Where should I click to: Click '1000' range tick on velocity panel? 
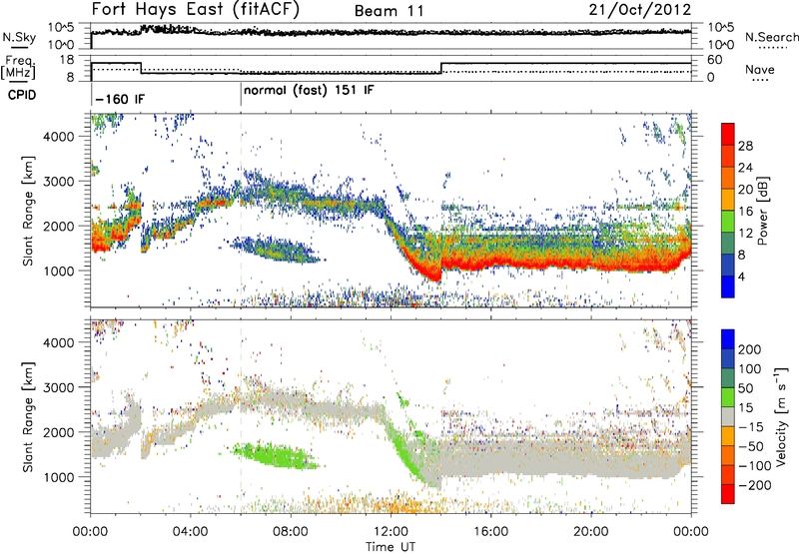point(59,477)
